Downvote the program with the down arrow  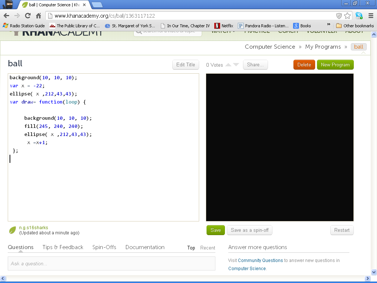tap(236, 64)
